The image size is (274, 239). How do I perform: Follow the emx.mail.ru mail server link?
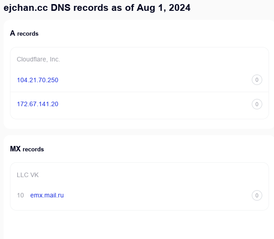tap(47, 195)
